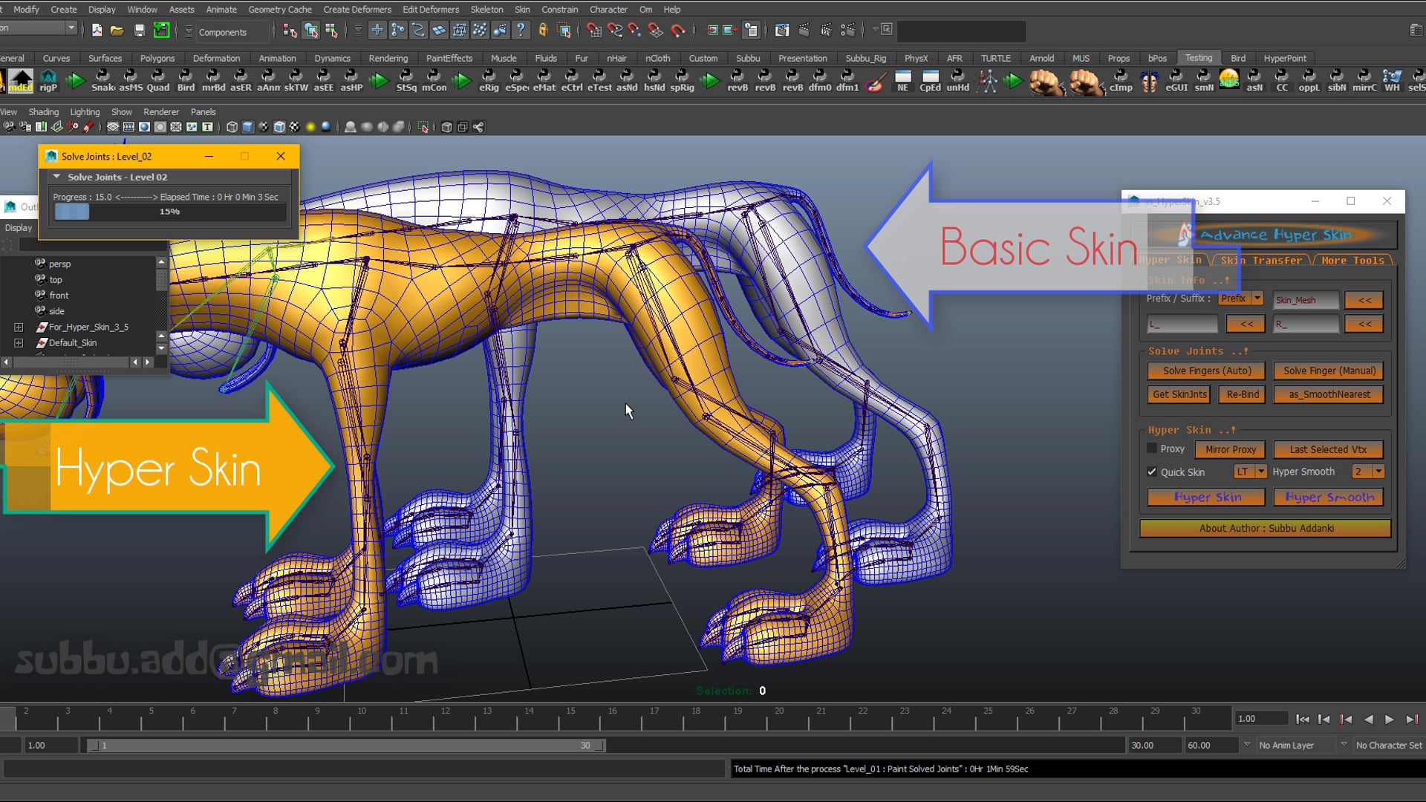Open the Prefix dropdown in hyperSkin window
Screen dimensions: 1426x802
[x=1240, y=299]
